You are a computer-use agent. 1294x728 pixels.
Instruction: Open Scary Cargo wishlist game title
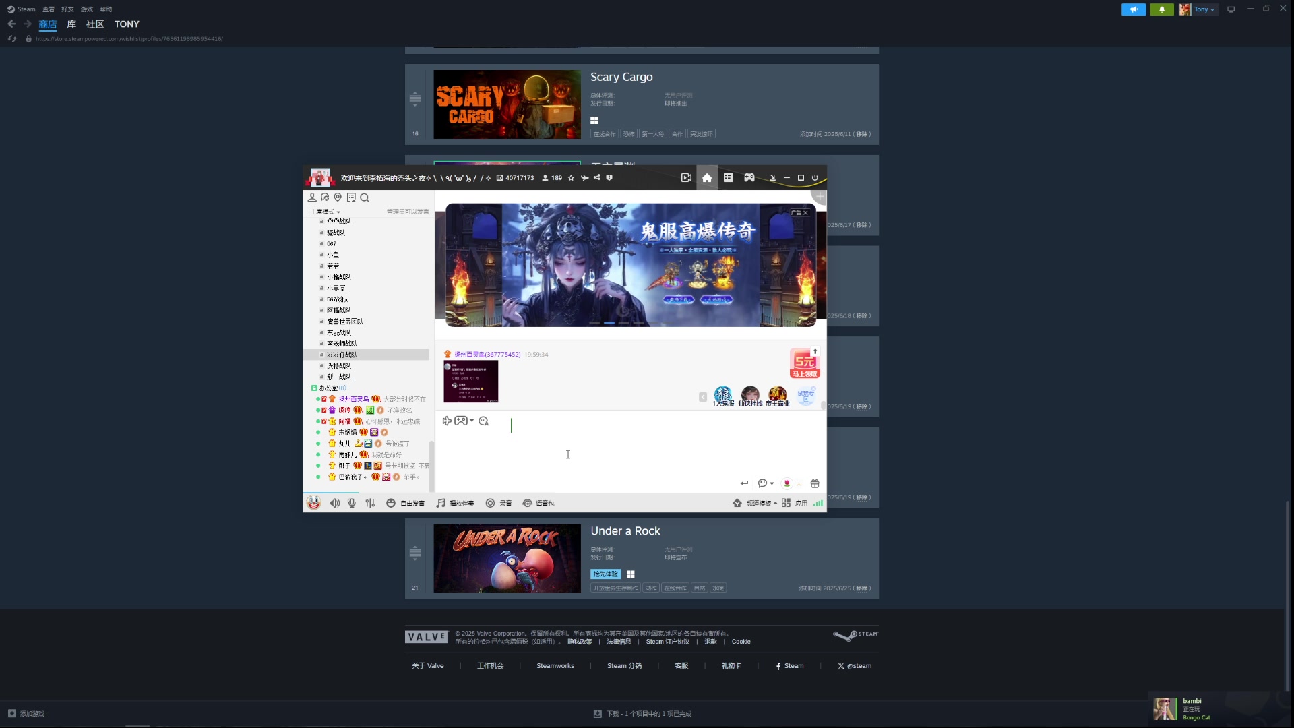coord(621,78)
